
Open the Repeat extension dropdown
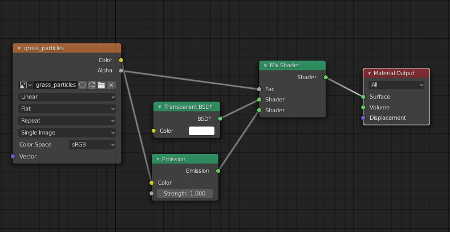(67, 121)
